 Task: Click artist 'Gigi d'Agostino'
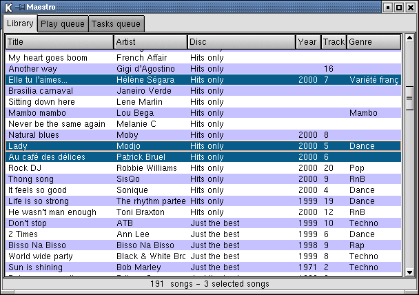pyautogui.click(x=145, y=69)
